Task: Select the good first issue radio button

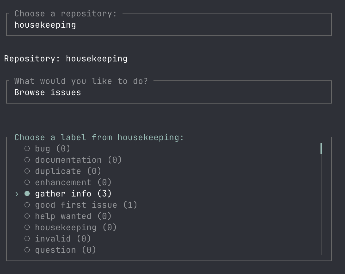Action: pos(27,205)
